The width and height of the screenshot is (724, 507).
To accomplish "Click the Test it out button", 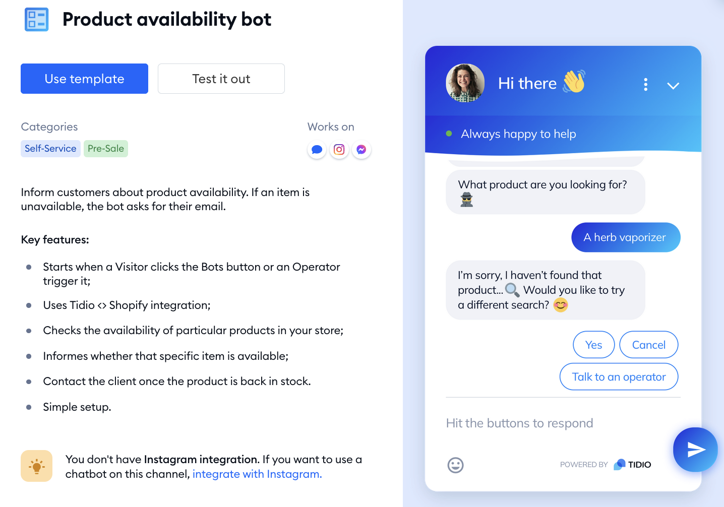I will pyautogui.click(x=221, y=79).
